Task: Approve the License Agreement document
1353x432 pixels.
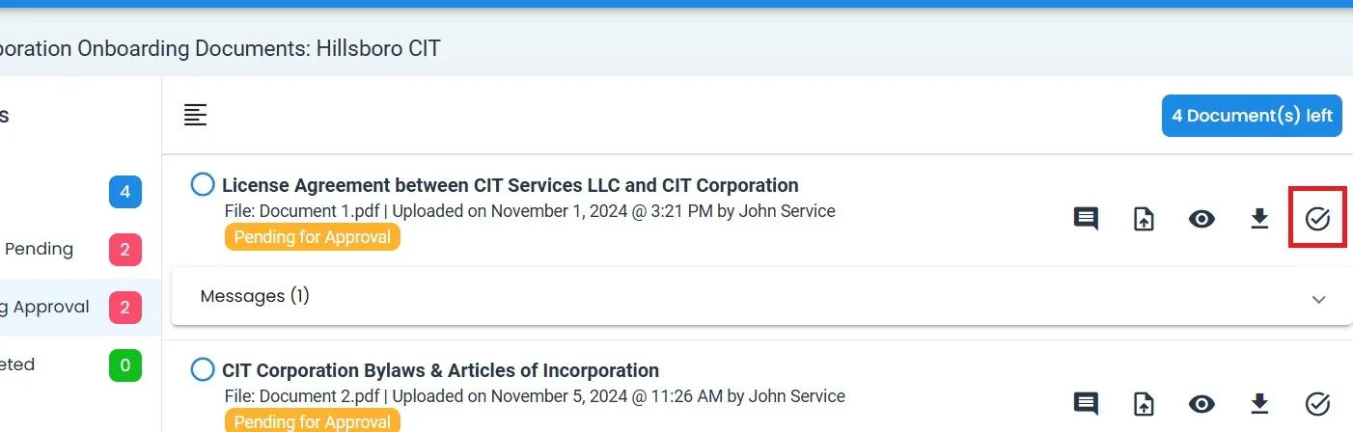Action: pos(1317,219)
